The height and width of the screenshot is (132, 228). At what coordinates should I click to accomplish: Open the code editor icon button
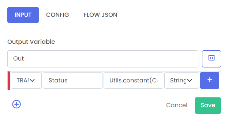(x=211, y=59)
